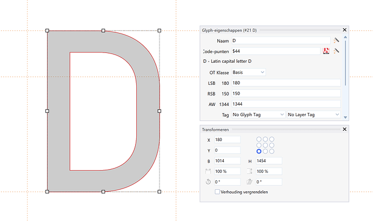Click the rotation icon in Transformeren

point(208,182)
